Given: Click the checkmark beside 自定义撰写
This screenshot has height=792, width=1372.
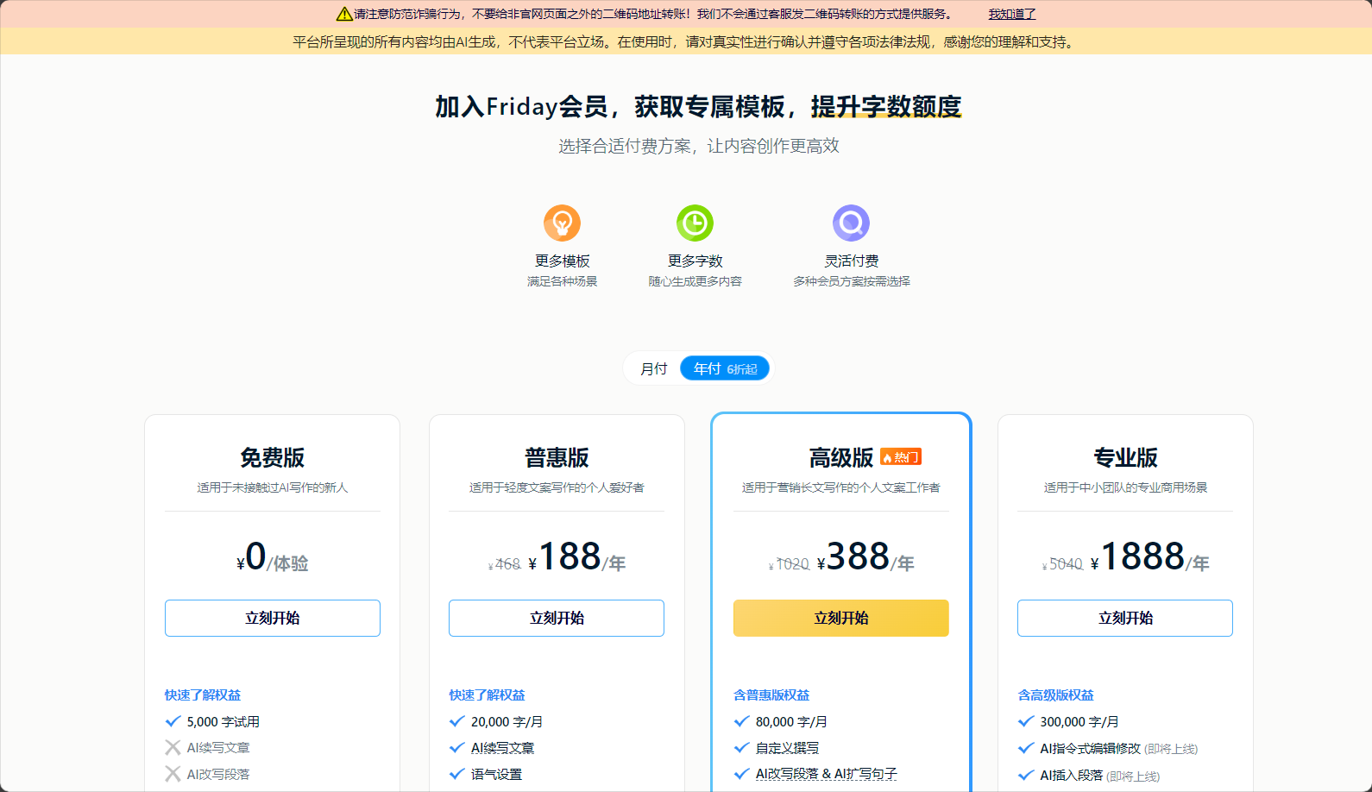Looking at the screenshot, I should [741, 747].
